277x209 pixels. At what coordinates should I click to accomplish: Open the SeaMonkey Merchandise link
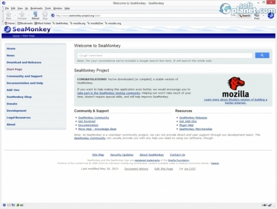tap(196, 129)
